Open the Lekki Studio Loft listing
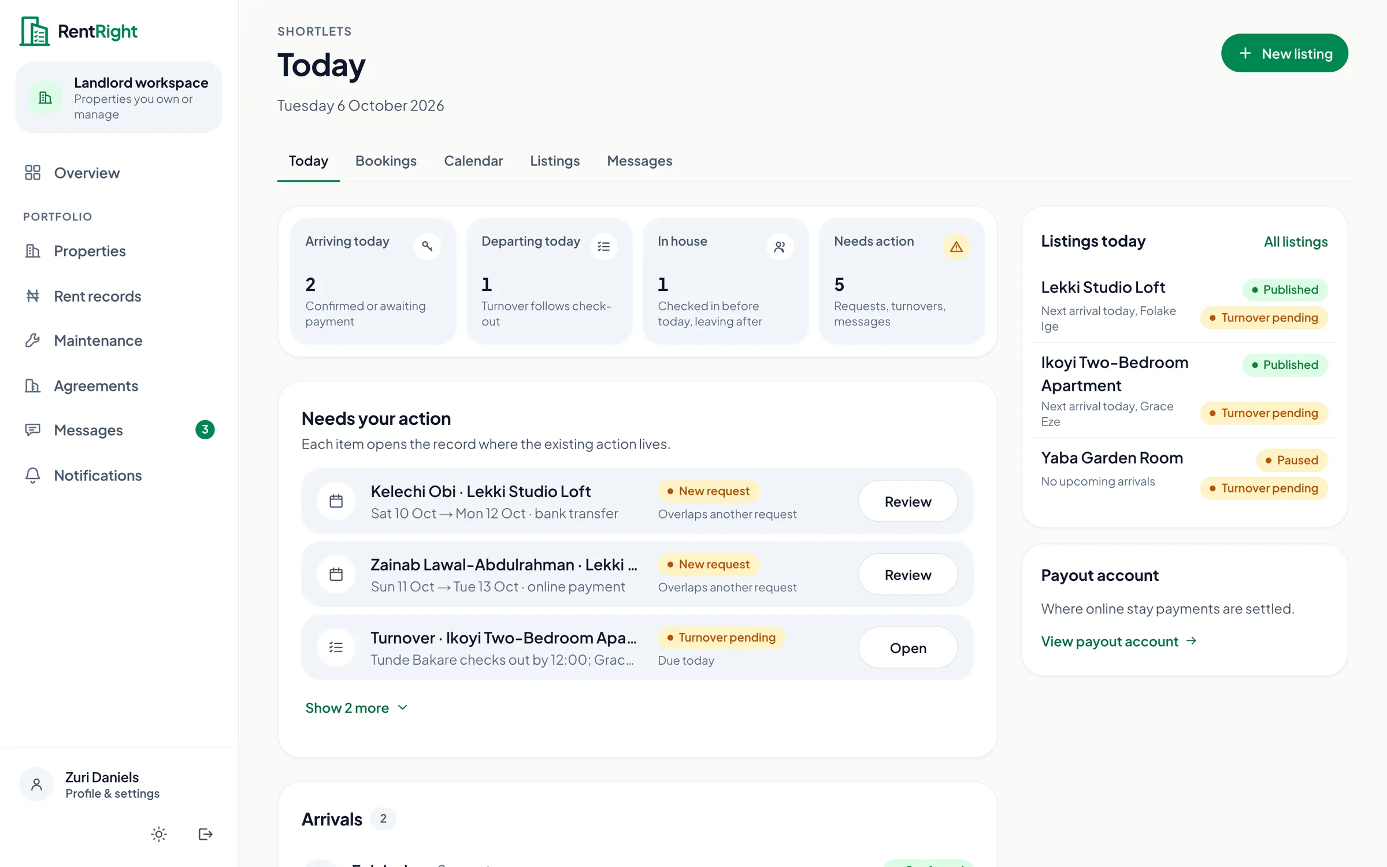The height and width of the screenshot is (867, 1387). 1103,287
